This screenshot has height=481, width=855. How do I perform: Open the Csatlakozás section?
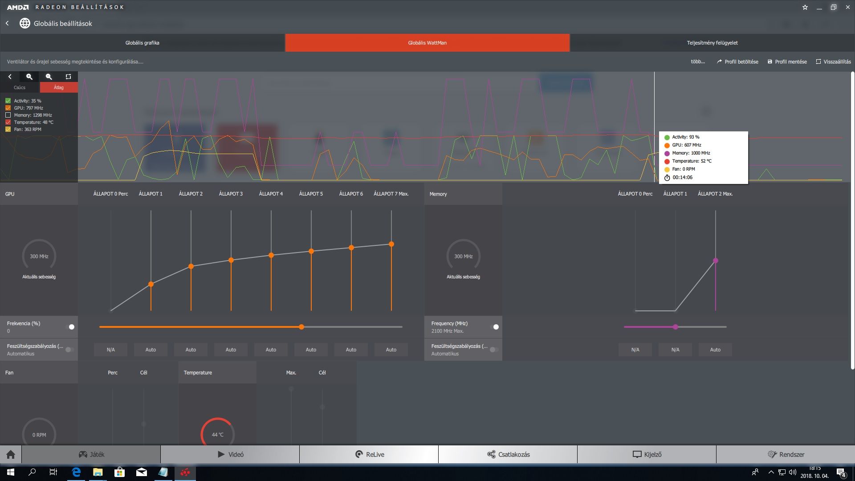508,454
